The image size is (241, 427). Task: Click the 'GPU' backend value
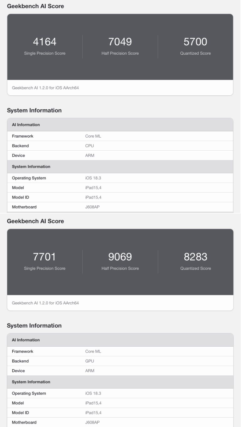tap(90, 361)
